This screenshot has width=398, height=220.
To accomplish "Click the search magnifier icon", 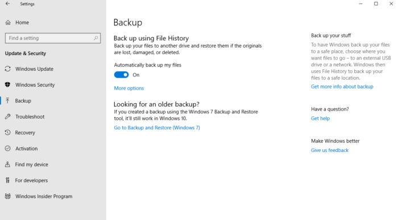I will tap(96, 38).
